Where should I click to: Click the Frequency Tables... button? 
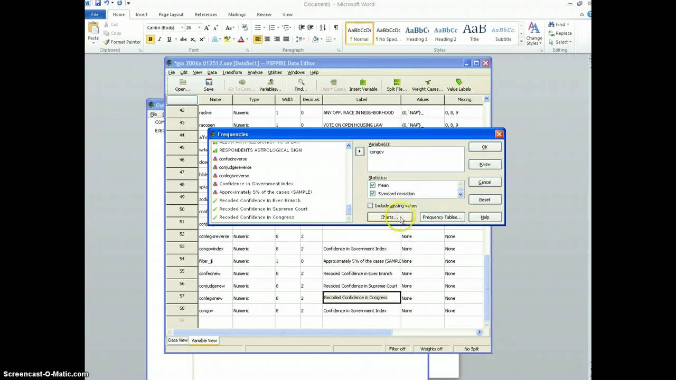click(x=442, y=217)
